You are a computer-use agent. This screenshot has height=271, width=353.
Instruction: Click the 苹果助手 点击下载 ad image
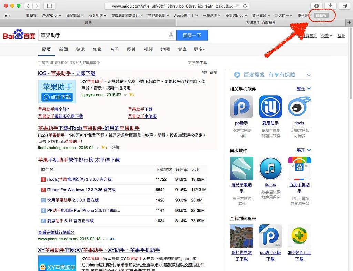tap(57, 92)
